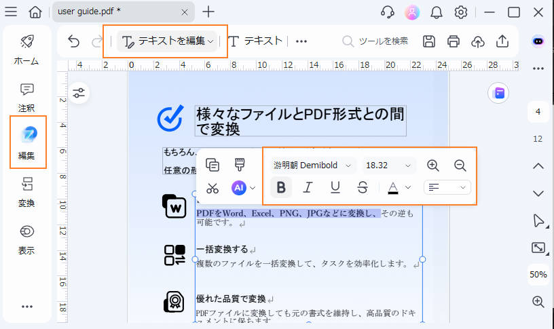Viewport: 554px width, 329px height.
Task: Click the blue checkmark logo image
Action: click(x=170, y=118)
